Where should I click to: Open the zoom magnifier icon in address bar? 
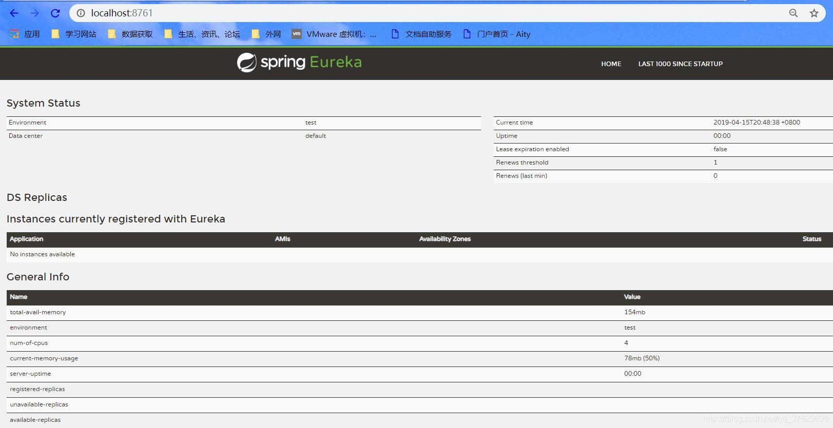(793, 13)
